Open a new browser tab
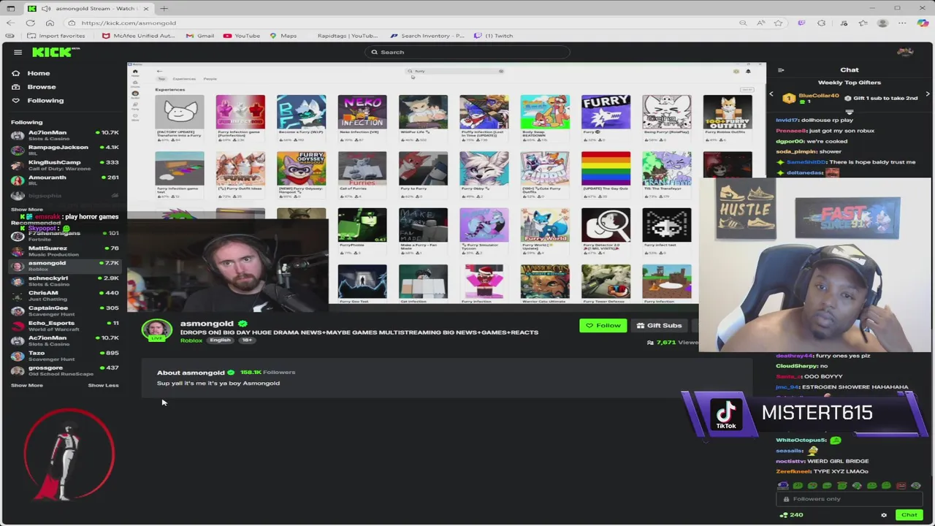Image resolution: width=935 pixels, height=526 pixels. [x=164, y=8]
